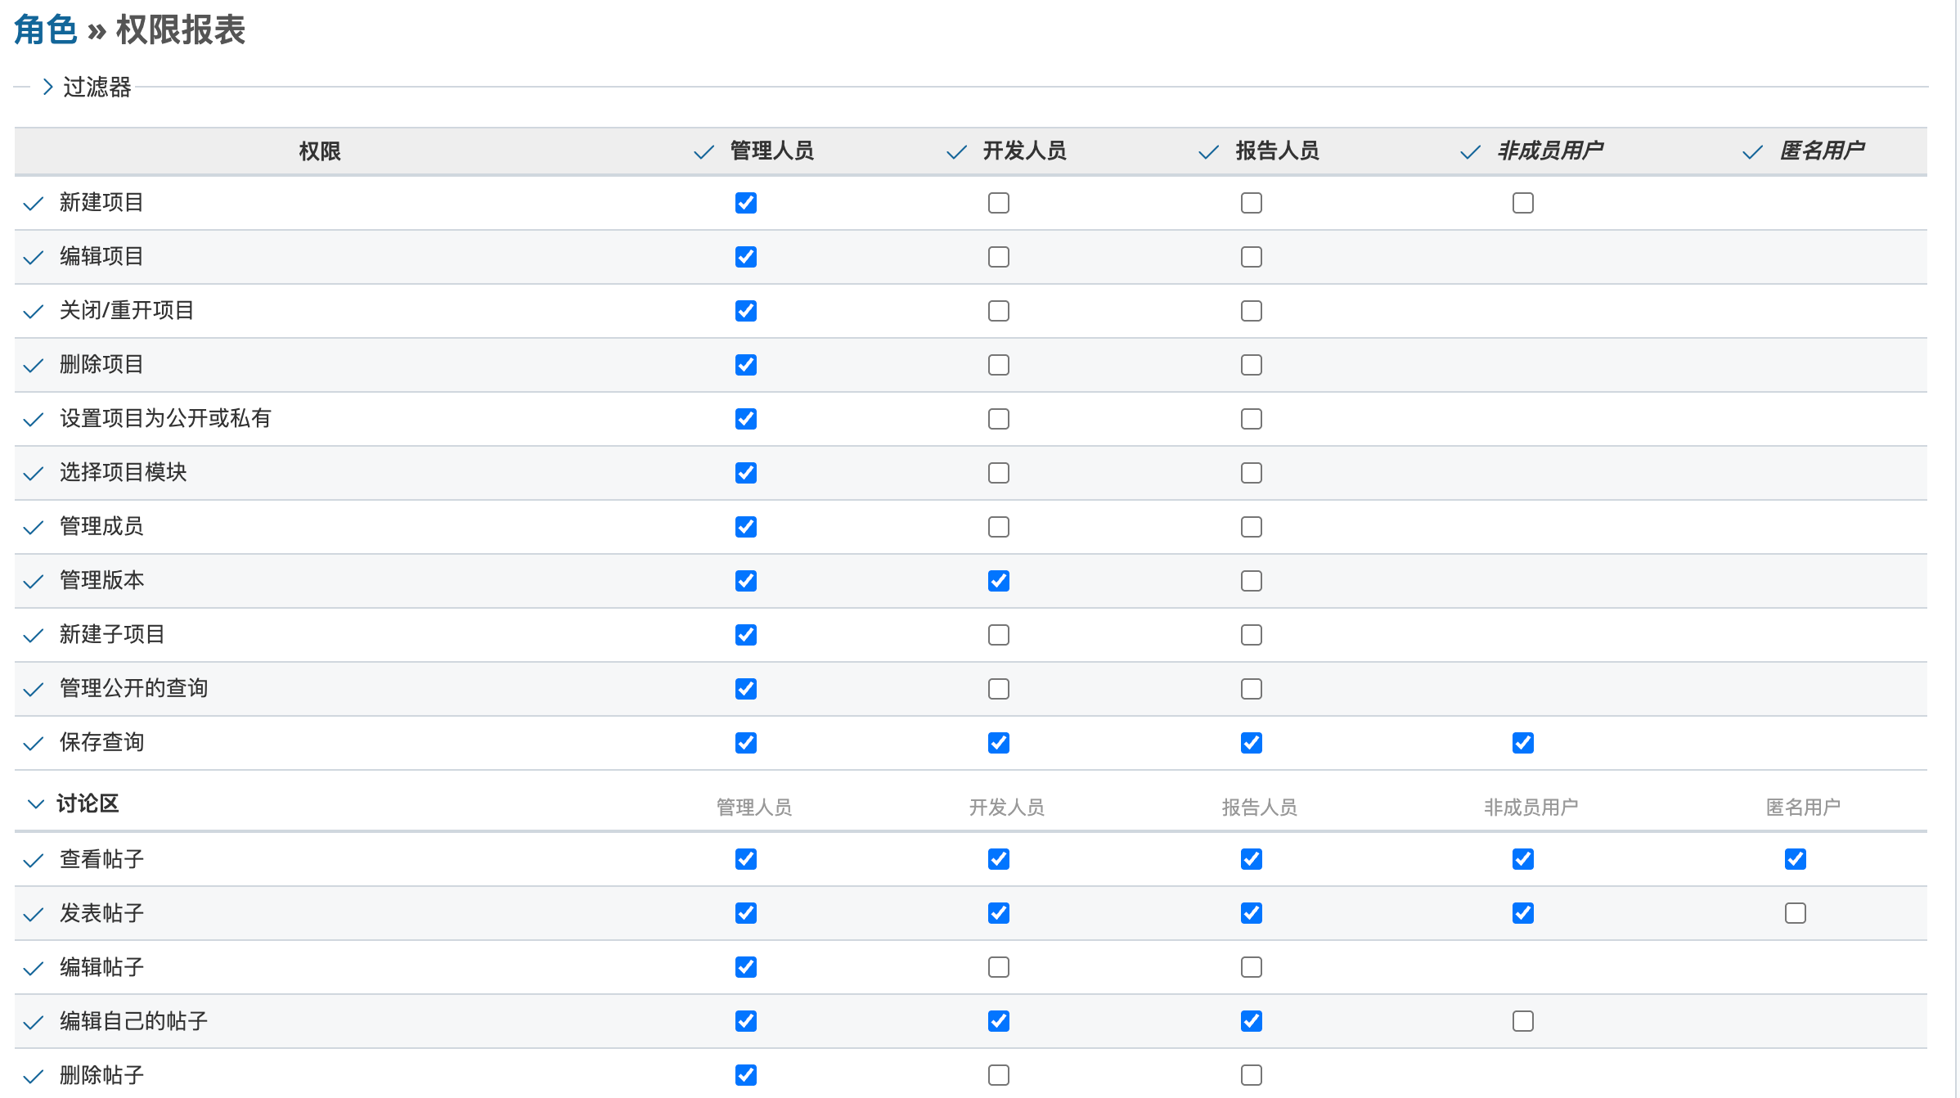Open the 角色 breadcrumb link
Screen dimensions: 1960x1098
45,30
